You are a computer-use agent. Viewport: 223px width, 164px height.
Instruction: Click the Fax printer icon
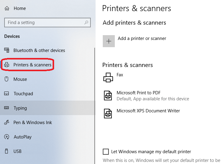coord(108,77)
